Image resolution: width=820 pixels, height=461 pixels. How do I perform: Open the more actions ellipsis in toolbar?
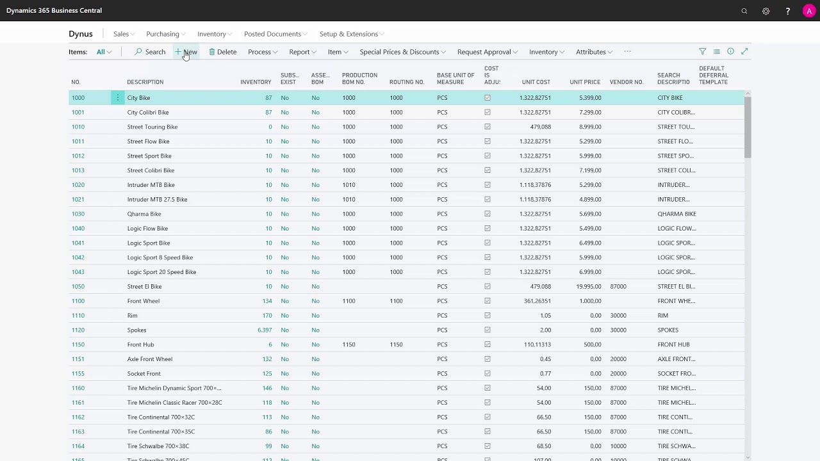tap(627, 51)
